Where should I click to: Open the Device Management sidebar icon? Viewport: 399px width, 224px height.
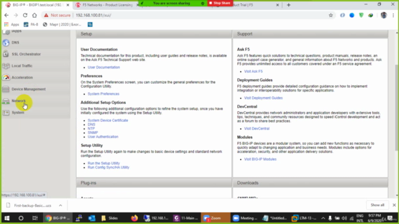coord(6,89)
